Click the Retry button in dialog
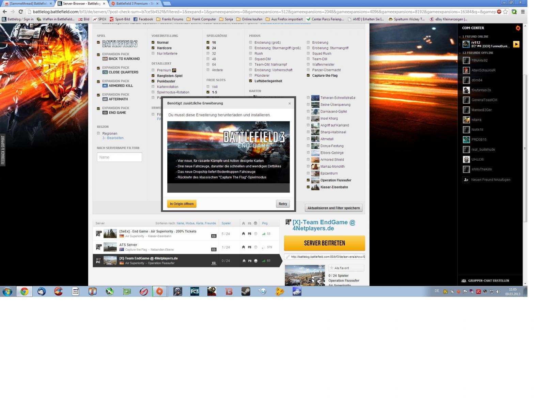The image size is (545, 409). coord(283,204)
